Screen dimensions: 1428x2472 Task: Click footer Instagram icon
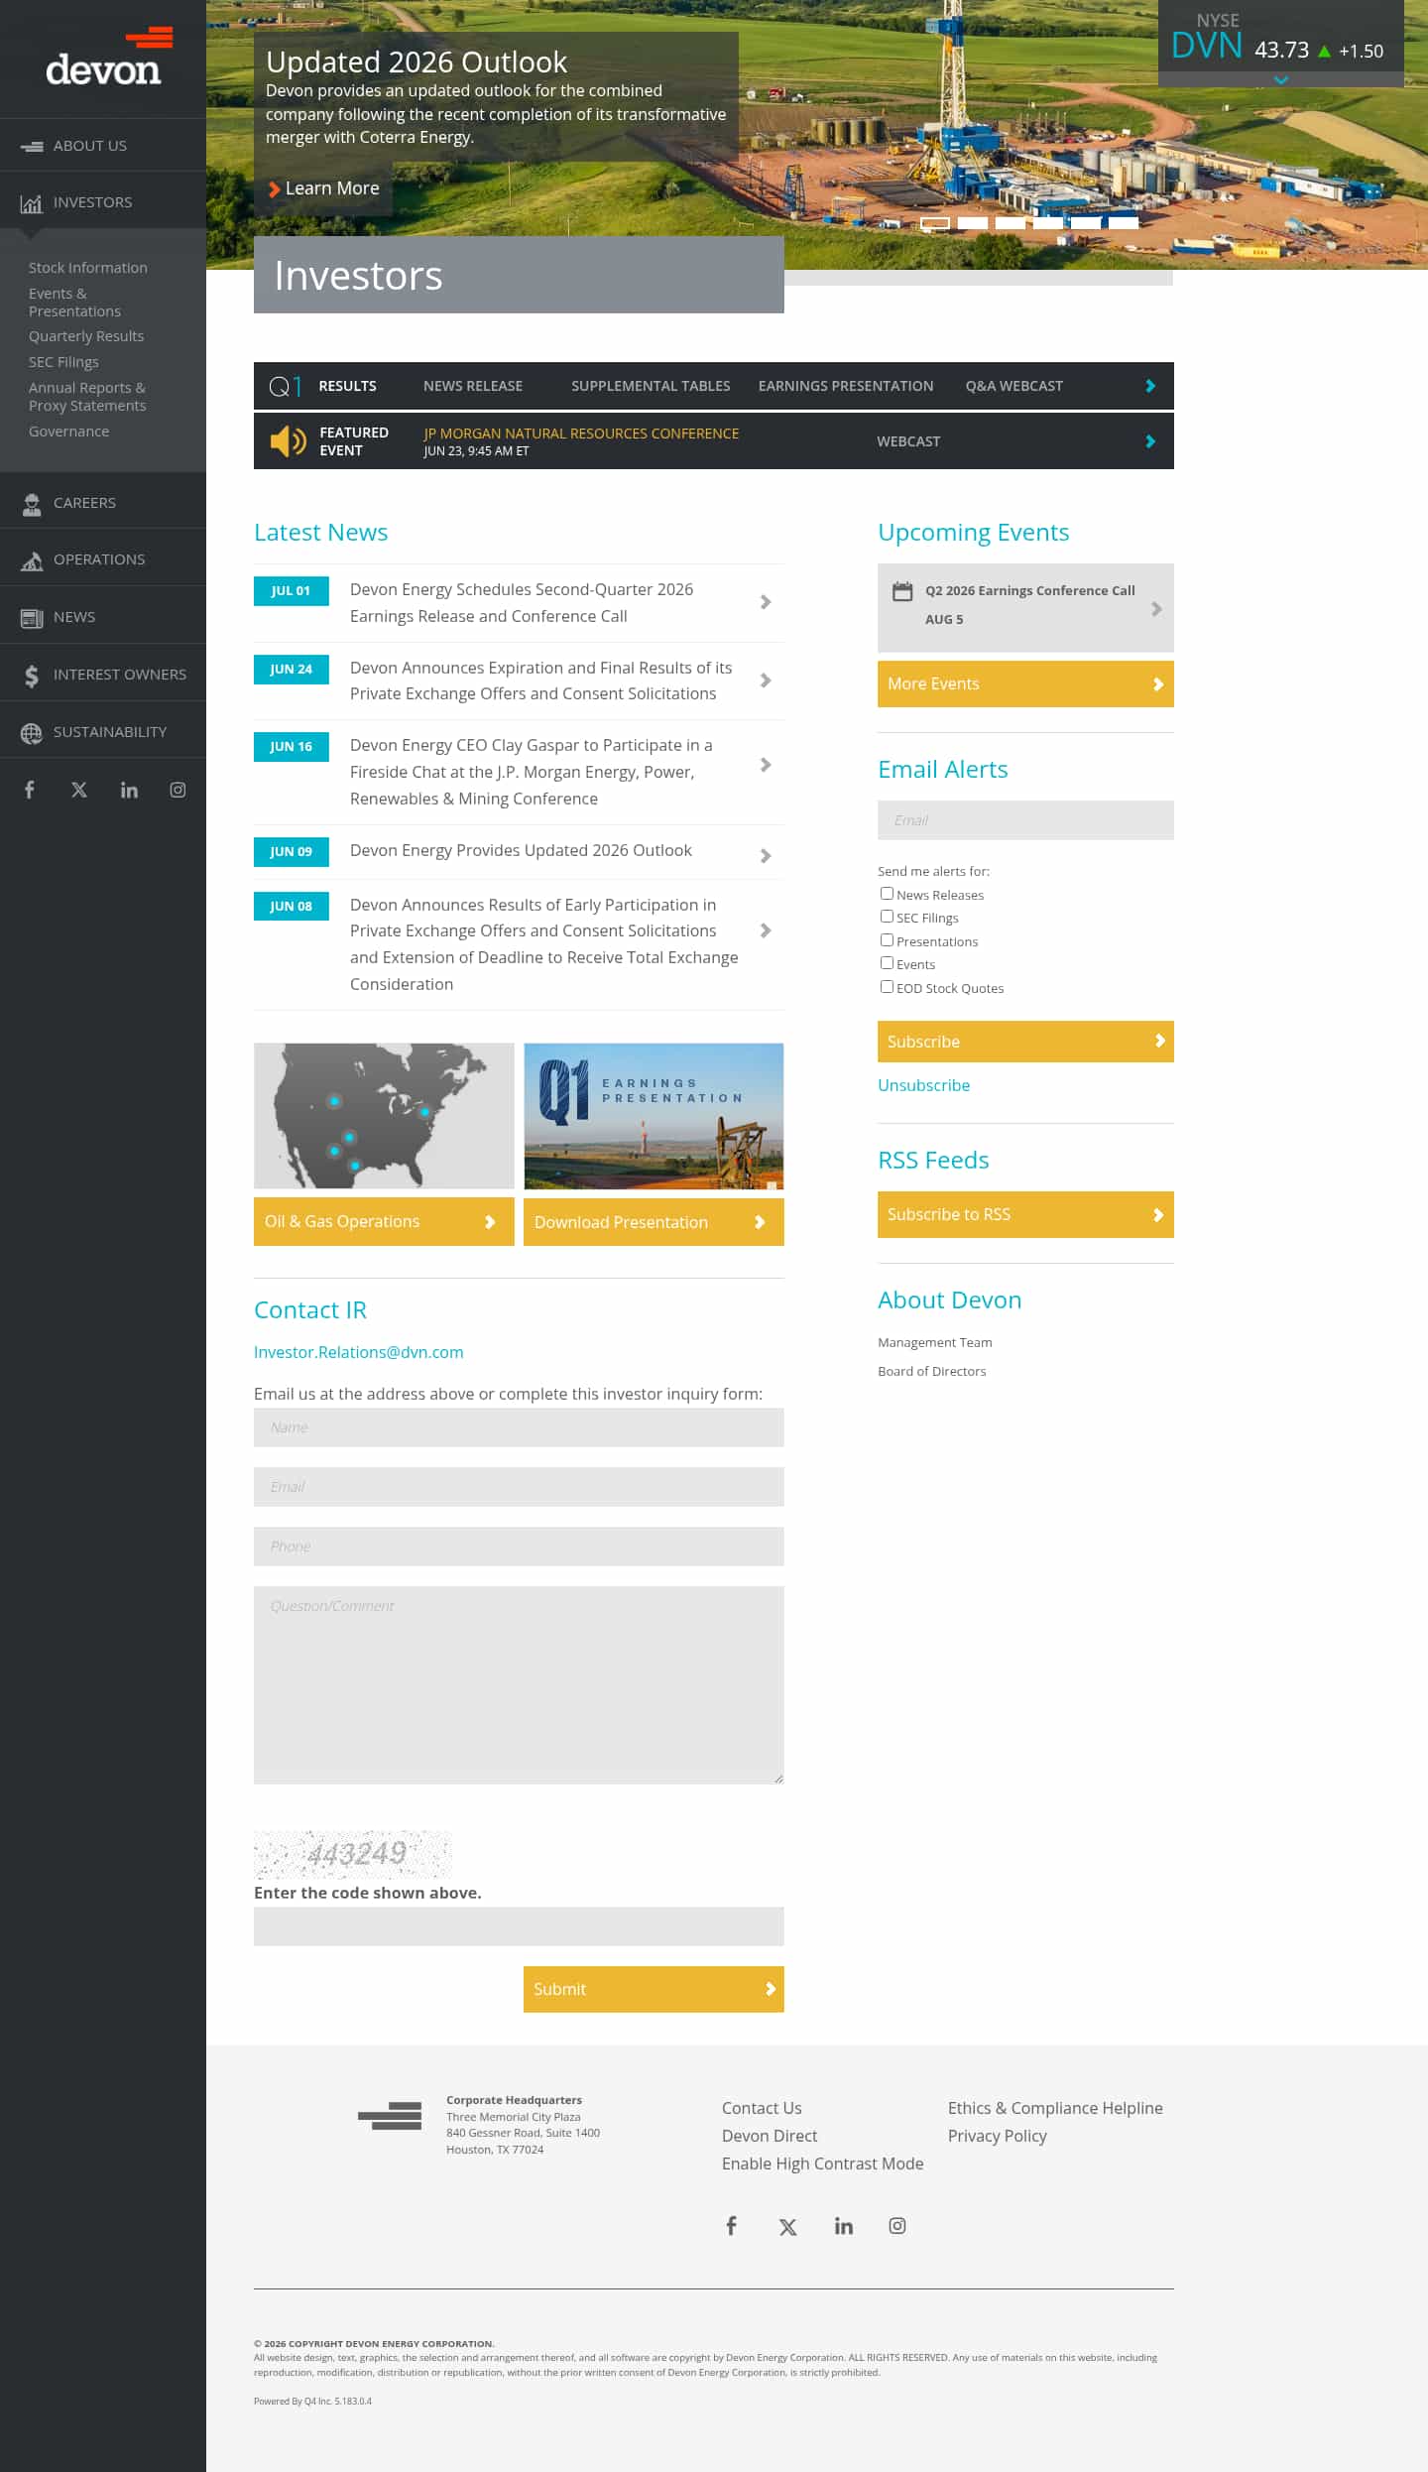(897, 2226)
